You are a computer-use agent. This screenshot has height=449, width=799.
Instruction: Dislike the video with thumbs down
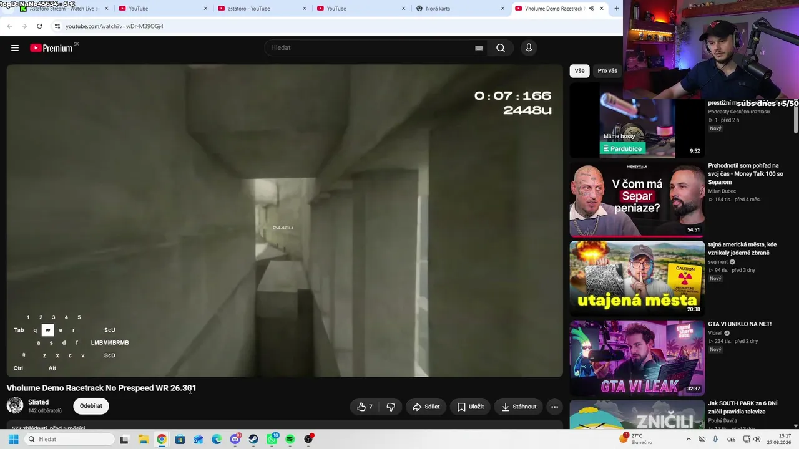[x=391, y=407]
